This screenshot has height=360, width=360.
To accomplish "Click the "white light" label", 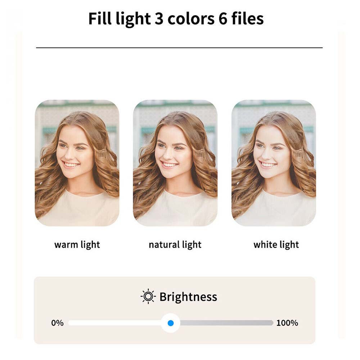I will coord(276,245).
